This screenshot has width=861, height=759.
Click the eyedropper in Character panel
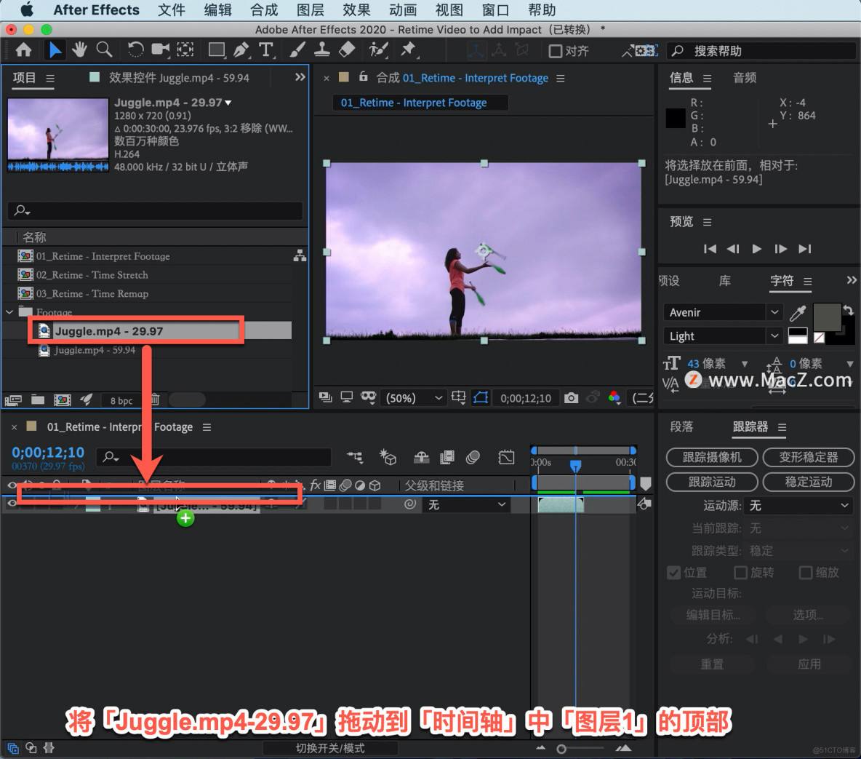(x=797, y=313)
